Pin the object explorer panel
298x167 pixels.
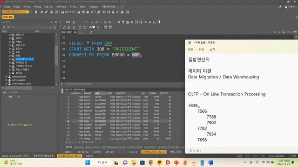tap(51, 22)
